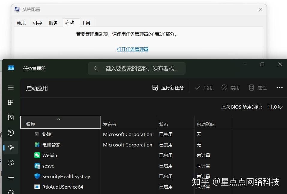The image size is (287, 194).
Task: Click 终端's Microsoft Corporation publisher cell
Action: 128,134
